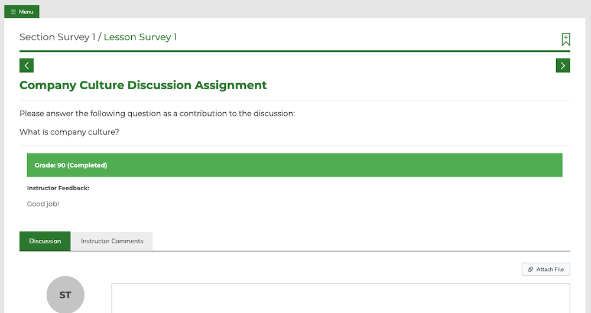Screen dimensions: 591x313
Task: Click the Menu label text
Action: tap(26, 12)
